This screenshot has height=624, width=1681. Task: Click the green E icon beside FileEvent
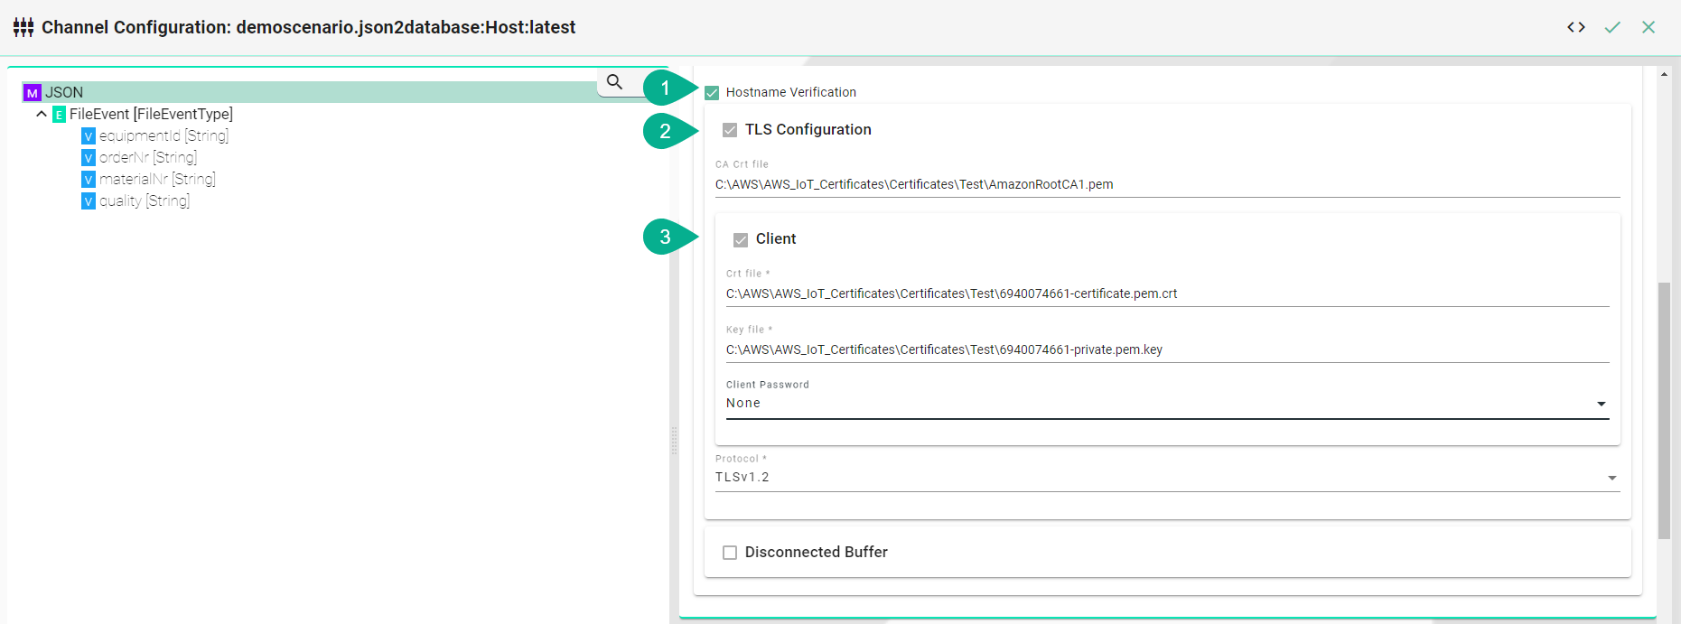pyautogui.click(x=59, y=115)
